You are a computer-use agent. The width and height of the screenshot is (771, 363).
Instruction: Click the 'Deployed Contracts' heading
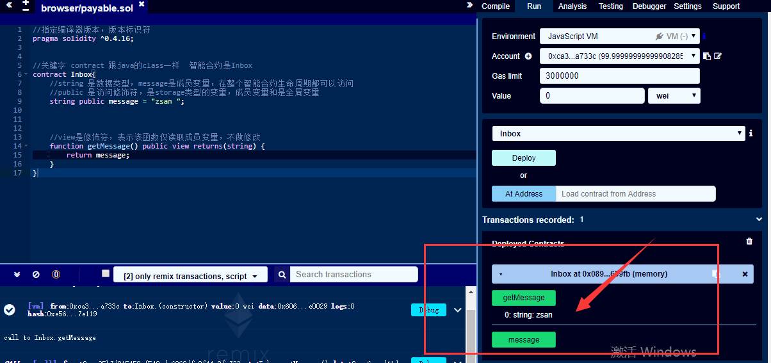pyautogui.click(x=528, y=244)
